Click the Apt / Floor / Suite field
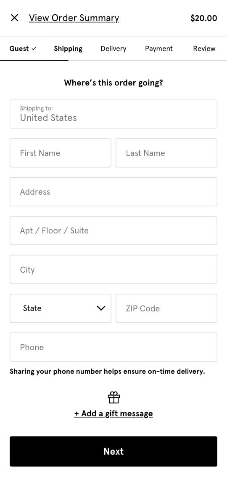 click(113, 230)
